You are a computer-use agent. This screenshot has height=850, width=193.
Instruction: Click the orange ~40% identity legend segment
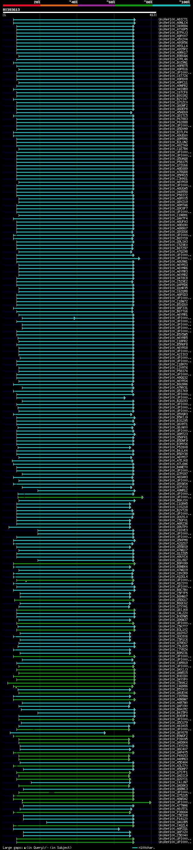59,5
